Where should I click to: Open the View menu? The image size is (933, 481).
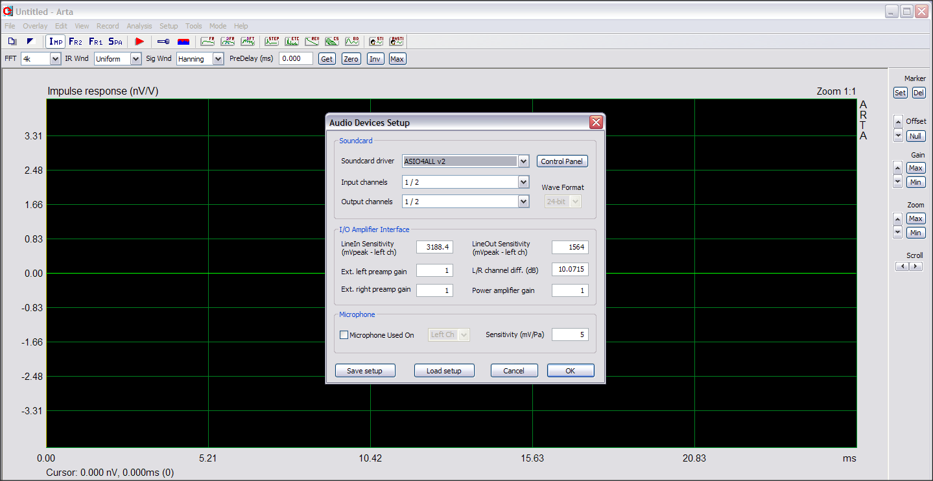(82, 26)
